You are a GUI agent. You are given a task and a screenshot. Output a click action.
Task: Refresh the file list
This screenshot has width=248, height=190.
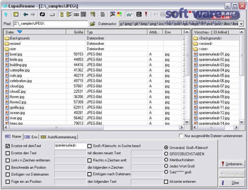coord(42,14)
